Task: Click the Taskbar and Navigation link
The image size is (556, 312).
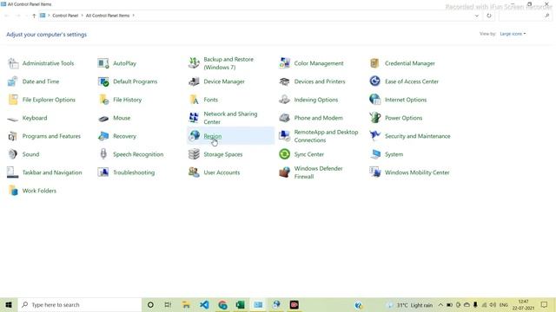Action: [x=52, y=172]
